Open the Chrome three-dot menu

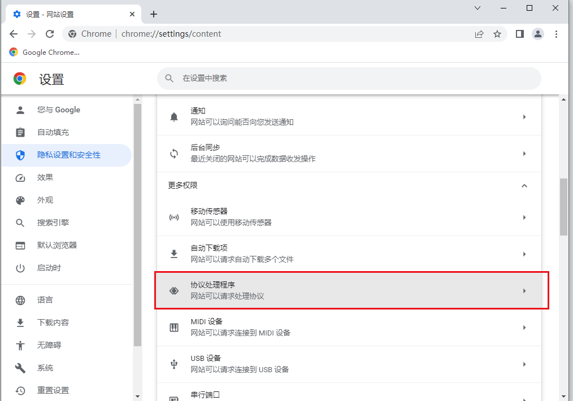tap(557, 34)
